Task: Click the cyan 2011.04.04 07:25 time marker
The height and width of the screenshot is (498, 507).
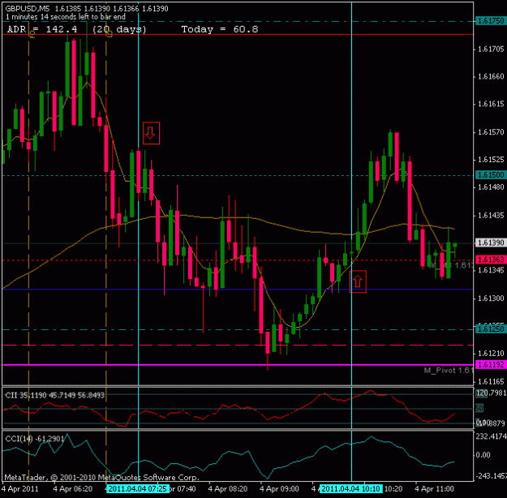Action: (138, 488)
